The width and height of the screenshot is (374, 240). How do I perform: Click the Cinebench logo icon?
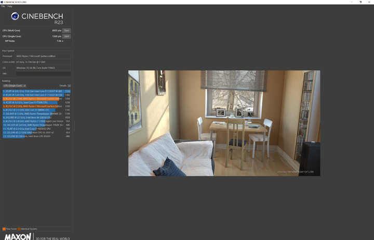tap(15, 16)
